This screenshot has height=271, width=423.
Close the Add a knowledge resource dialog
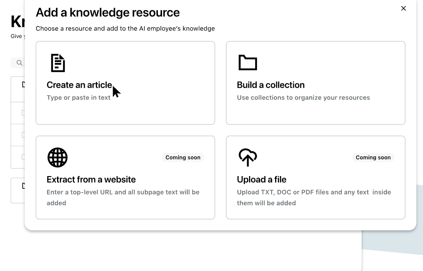[403, 8]
